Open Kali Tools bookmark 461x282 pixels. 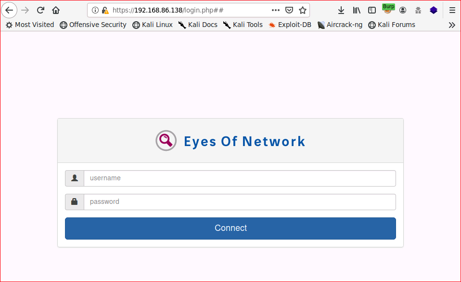tap(243, 25)
